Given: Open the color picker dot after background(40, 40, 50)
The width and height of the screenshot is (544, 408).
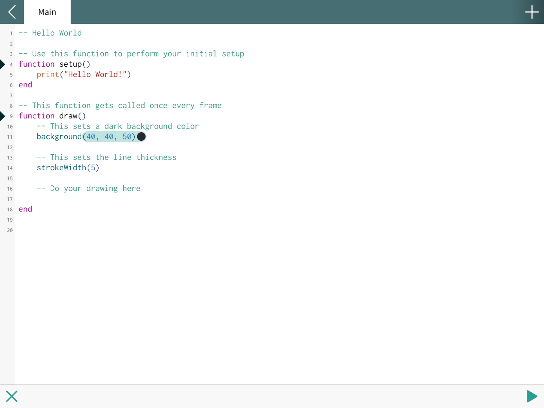Looking at the screenshot, I should (x=141, y=137).
